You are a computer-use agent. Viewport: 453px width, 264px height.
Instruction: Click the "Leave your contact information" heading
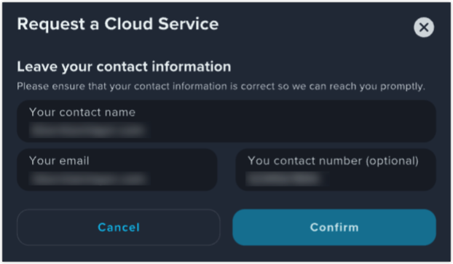[x=124, y=67]
